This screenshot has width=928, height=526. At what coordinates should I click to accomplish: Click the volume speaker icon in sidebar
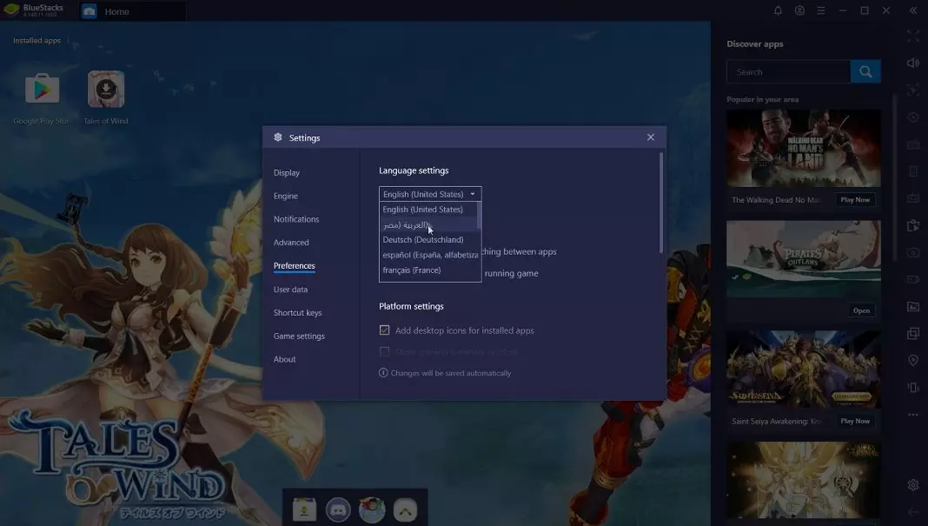tap(912, 63)
